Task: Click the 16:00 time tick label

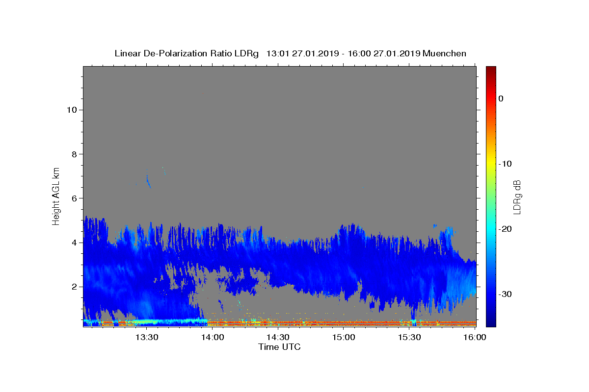Action: [475, 337]
